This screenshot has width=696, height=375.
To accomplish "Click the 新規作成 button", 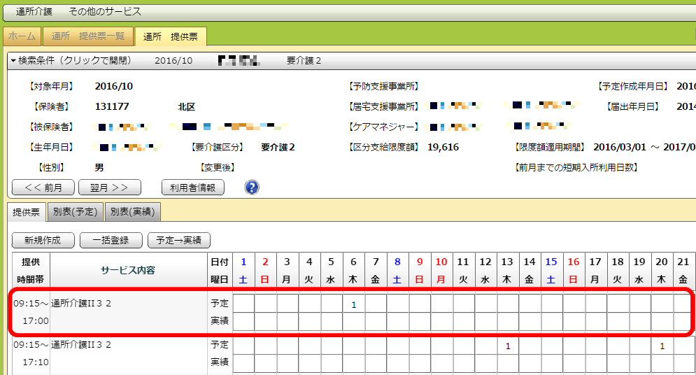I will [x=43, y=240].
